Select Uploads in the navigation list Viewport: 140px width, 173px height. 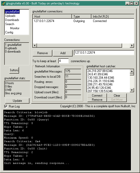[x=10, y=16]
